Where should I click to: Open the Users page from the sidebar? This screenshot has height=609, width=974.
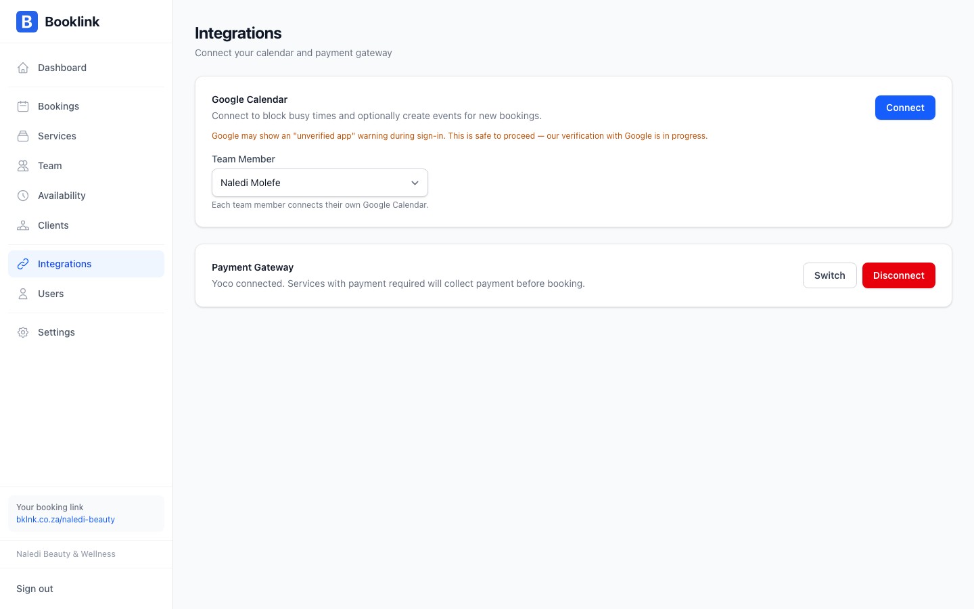pyautogui.click(x=51, y=294)
